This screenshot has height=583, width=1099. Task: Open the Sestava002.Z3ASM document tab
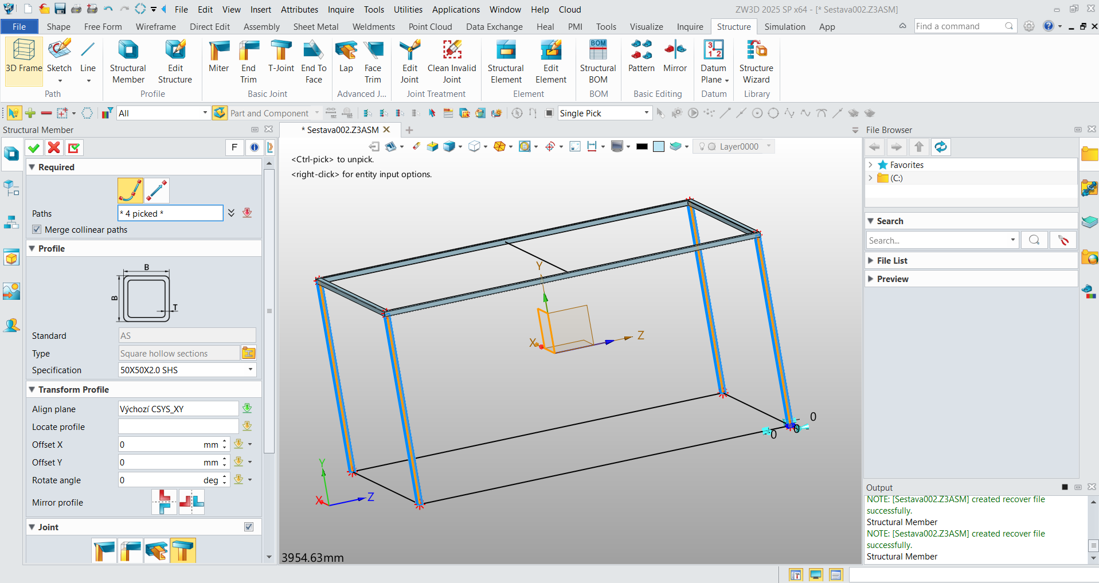coord(342,130)
